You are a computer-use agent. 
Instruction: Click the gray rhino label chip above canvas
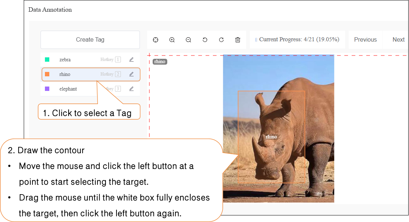[160, 62]
